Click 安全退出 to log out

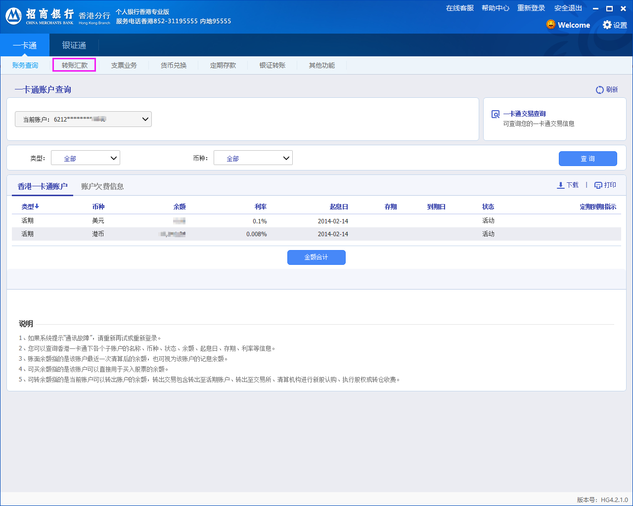[568, 8]
